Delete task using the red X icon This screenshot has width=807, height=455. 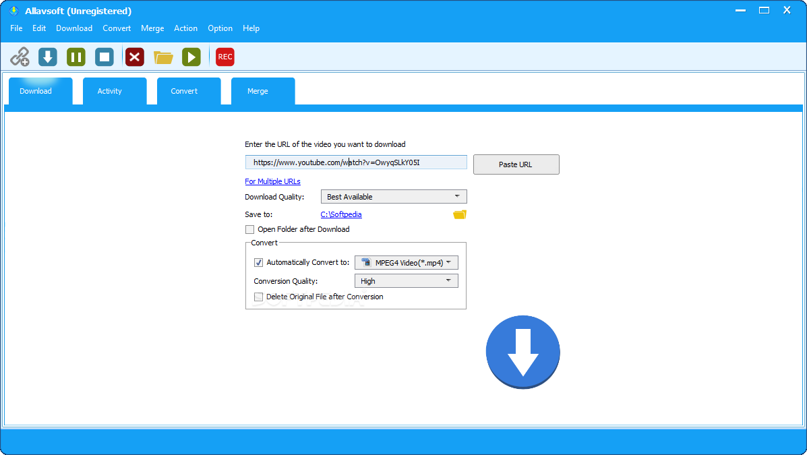[134, 57]
